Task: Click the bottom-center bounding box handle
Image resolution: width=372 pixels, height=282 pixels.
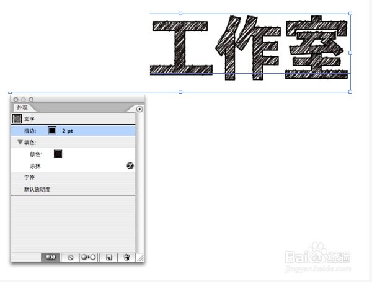Action: [x=180, y=92]
